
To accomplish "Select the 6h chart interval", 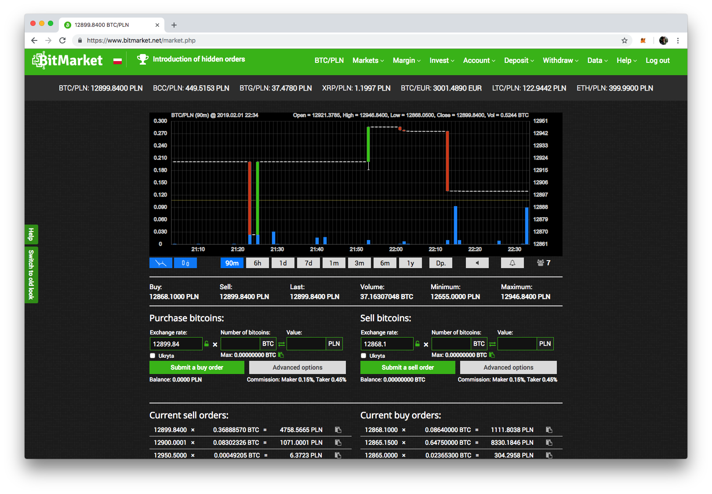I will coord(258,263).
